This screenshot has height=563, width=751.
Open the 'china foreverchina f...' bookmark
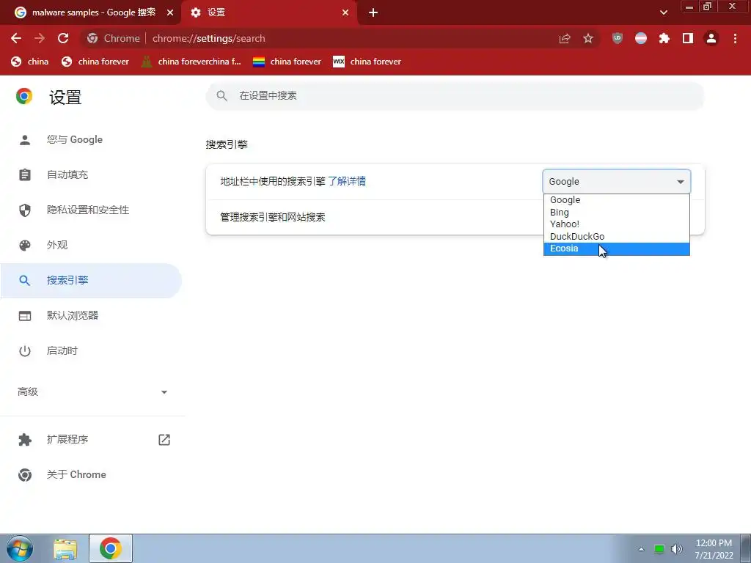[x=191, y=62]
